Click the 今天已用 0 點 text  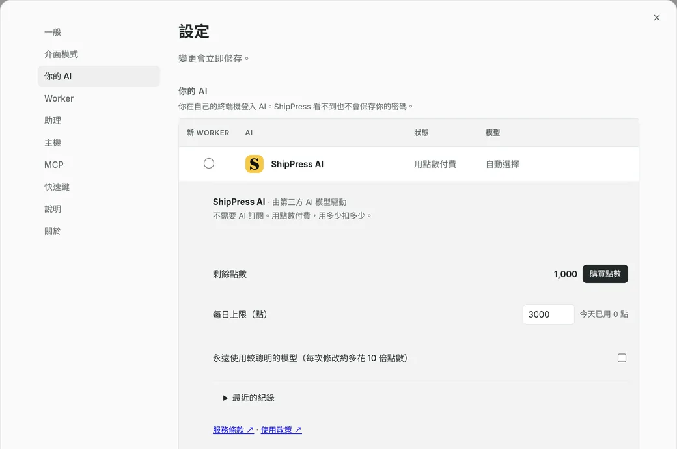[x=603, y=314]
